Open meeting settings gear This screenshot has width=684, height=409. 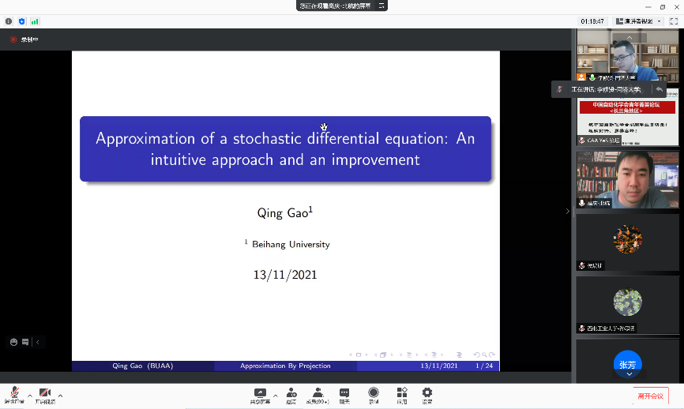(427, 393)
